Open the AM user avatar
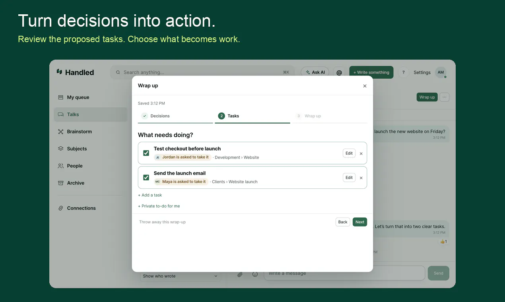 click(441, 72)
